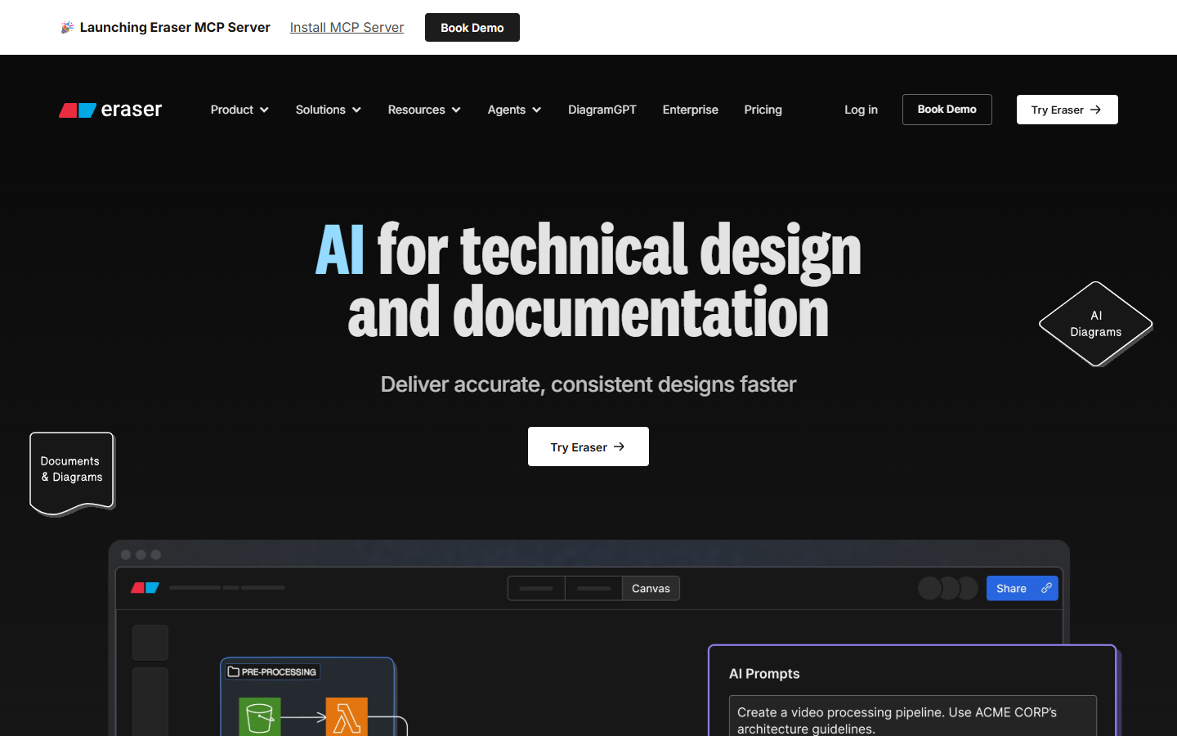1177x736 pixels.
Task: Click the Launching Eraser MCP Server text
Action: coord(175,28)
